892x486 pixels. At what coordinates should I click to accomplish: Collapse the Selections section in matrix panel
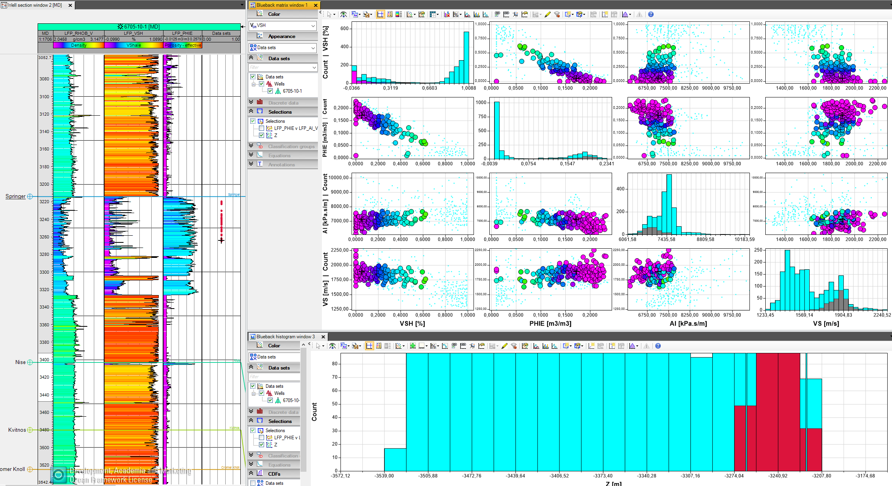coord(252,111)
